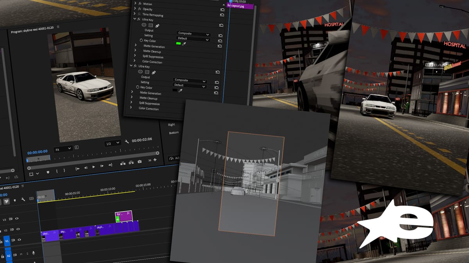Click the Export Frame camera icon
469x263 pixels.
139,161
